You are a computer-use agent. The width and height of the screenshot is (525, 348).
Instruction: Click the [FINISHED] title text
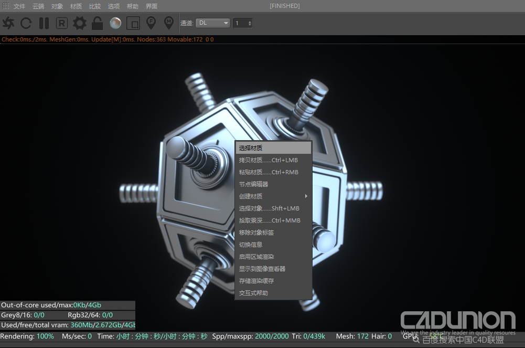click(285, 6)
